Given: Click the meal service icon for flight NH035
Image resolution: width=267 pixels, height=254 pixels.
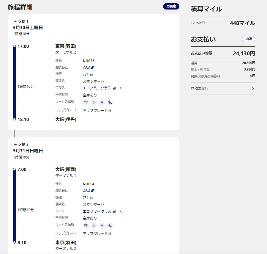Looking at the screenshot, I should click(86, 102).
